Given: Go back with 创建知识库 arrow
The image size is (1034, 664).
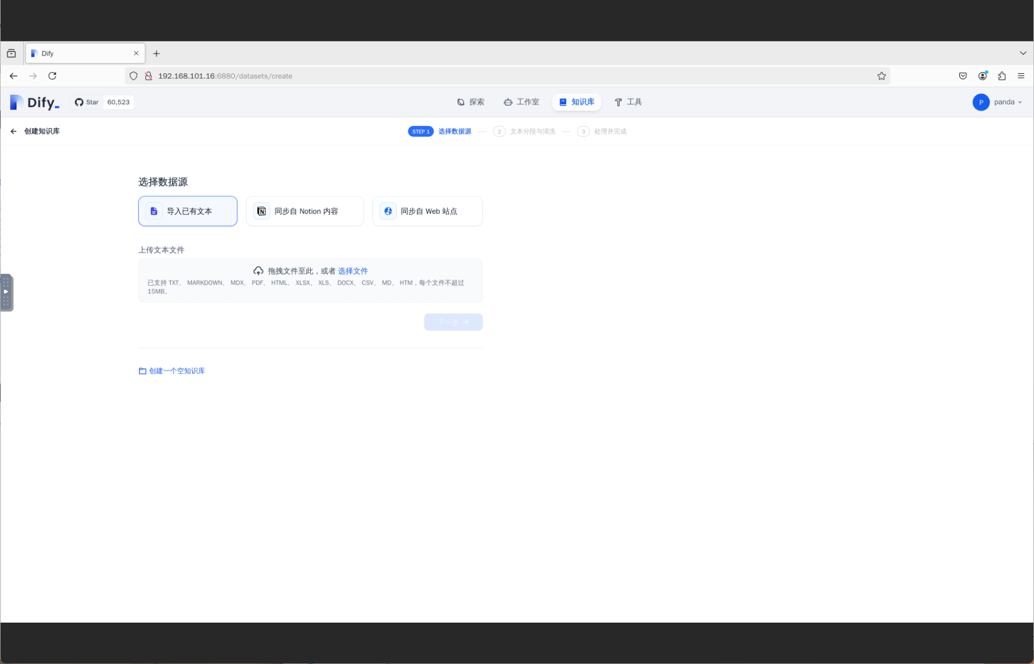Looking at the screenshot, I should (x=14, y=131).
